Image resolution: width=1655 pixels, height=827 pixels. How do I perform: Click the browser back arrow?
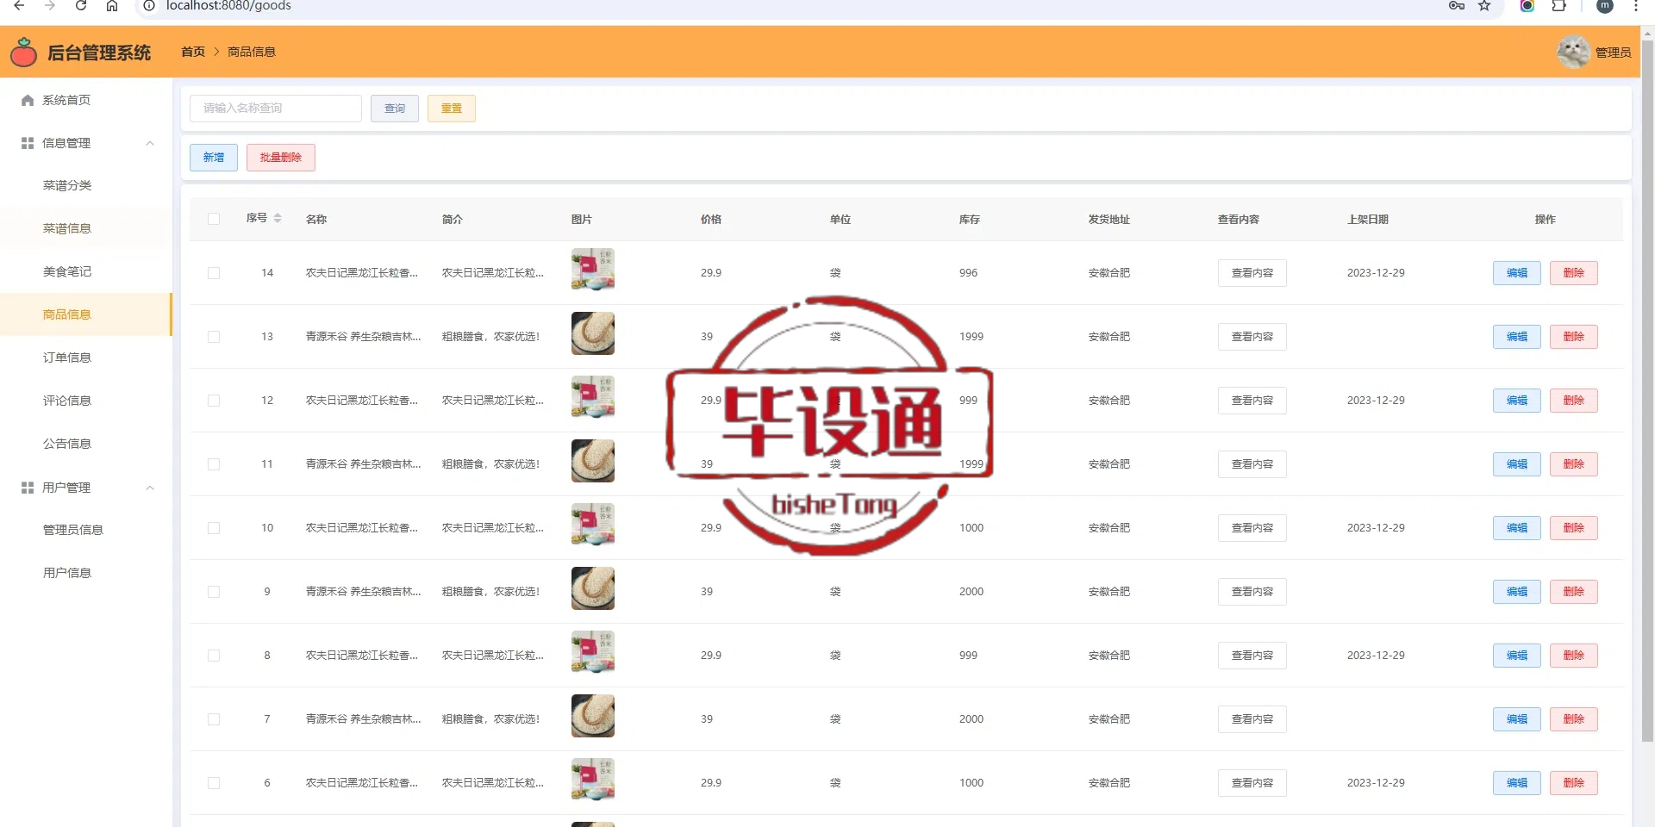coord(19,6)
